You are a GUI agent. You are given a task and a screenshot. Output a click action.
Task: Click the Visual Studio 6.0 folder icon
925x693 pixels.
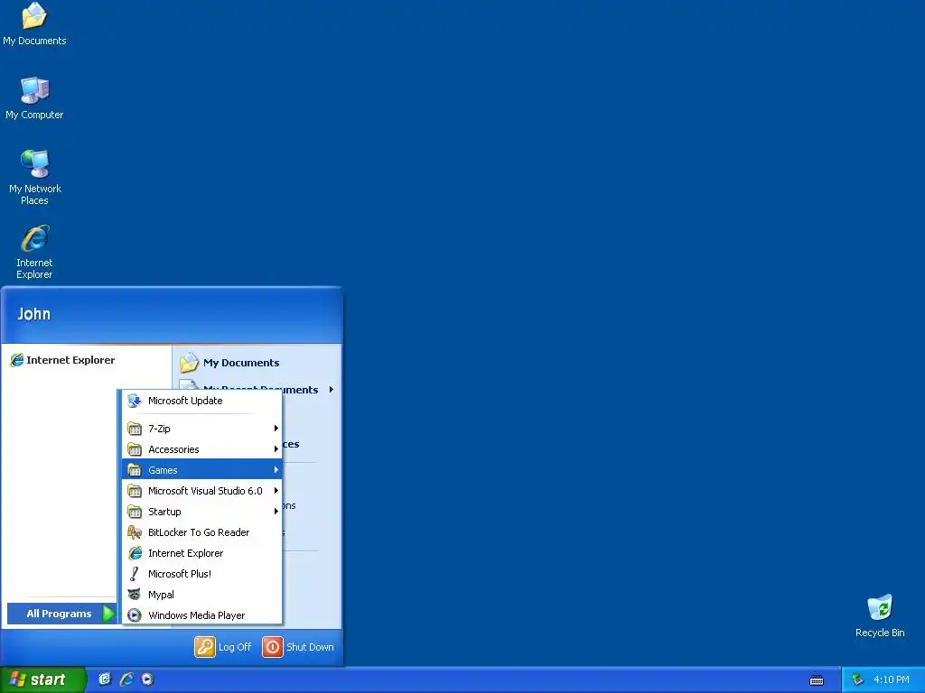pos(135,491)
